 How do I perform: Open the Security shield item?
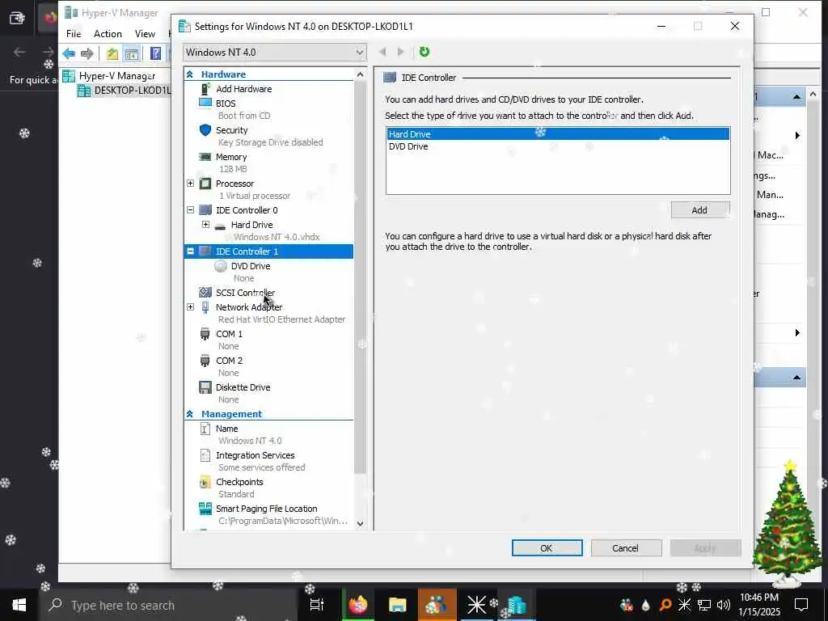[231, 130]
